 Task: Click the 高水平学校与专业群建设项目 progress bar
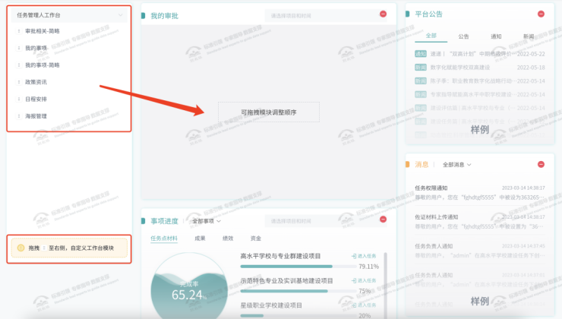pos(286,267)
